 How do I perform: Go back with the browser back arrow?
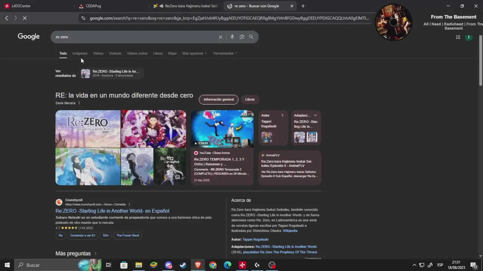[x=6, y=18]
